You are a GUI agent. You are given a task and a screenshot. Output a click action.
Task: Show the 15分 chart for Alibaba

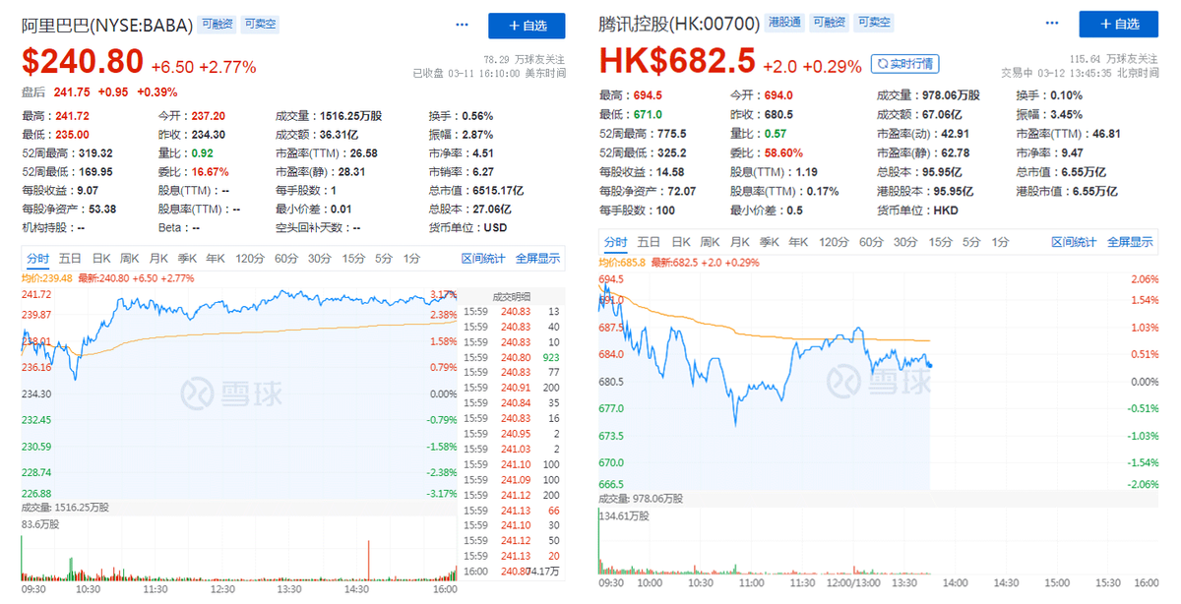[352, 259]
